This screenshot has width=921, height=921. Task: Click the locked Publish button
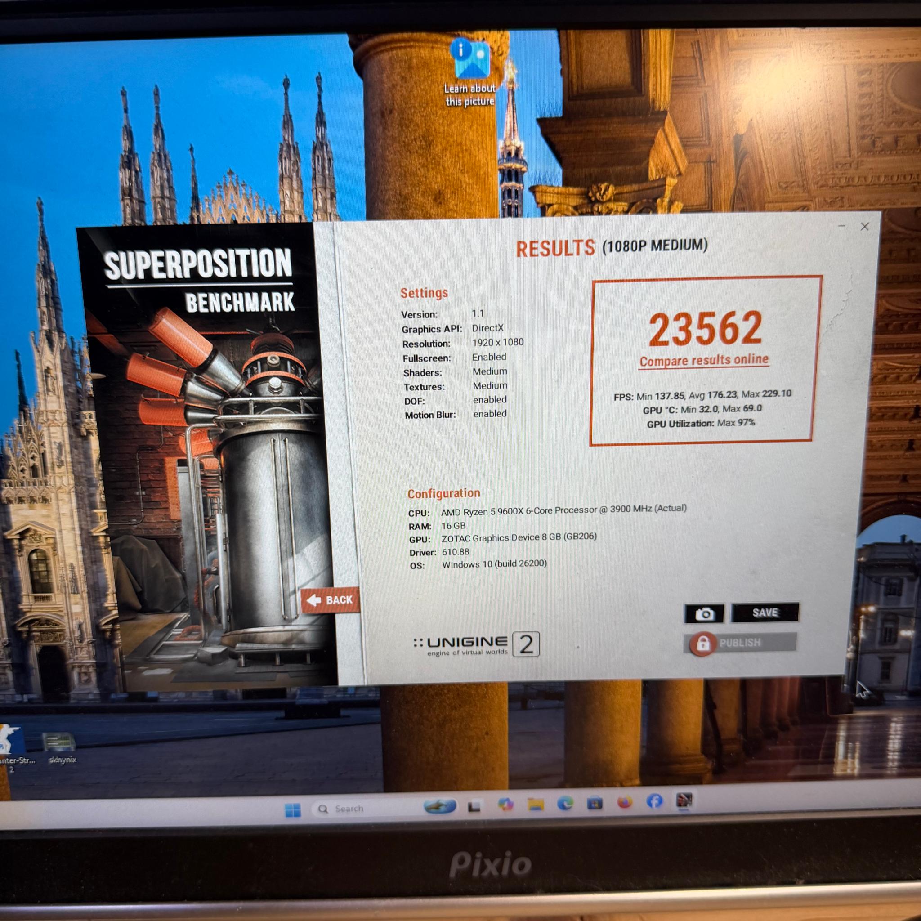coord(740,643)
